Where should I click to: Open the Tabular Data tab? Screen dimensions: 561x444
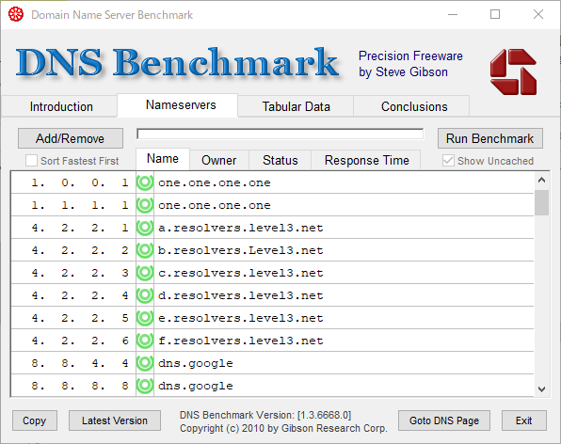[x=296, y=106]
